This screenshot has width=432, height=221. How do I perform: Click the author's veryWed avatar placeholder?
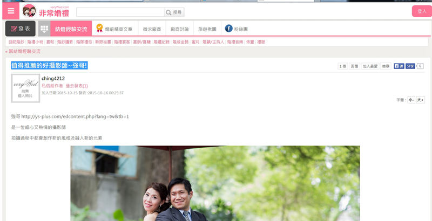pos(25,88)
